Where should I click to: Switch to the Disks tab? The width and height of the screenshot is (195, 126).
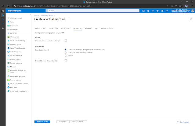(44, 28)
